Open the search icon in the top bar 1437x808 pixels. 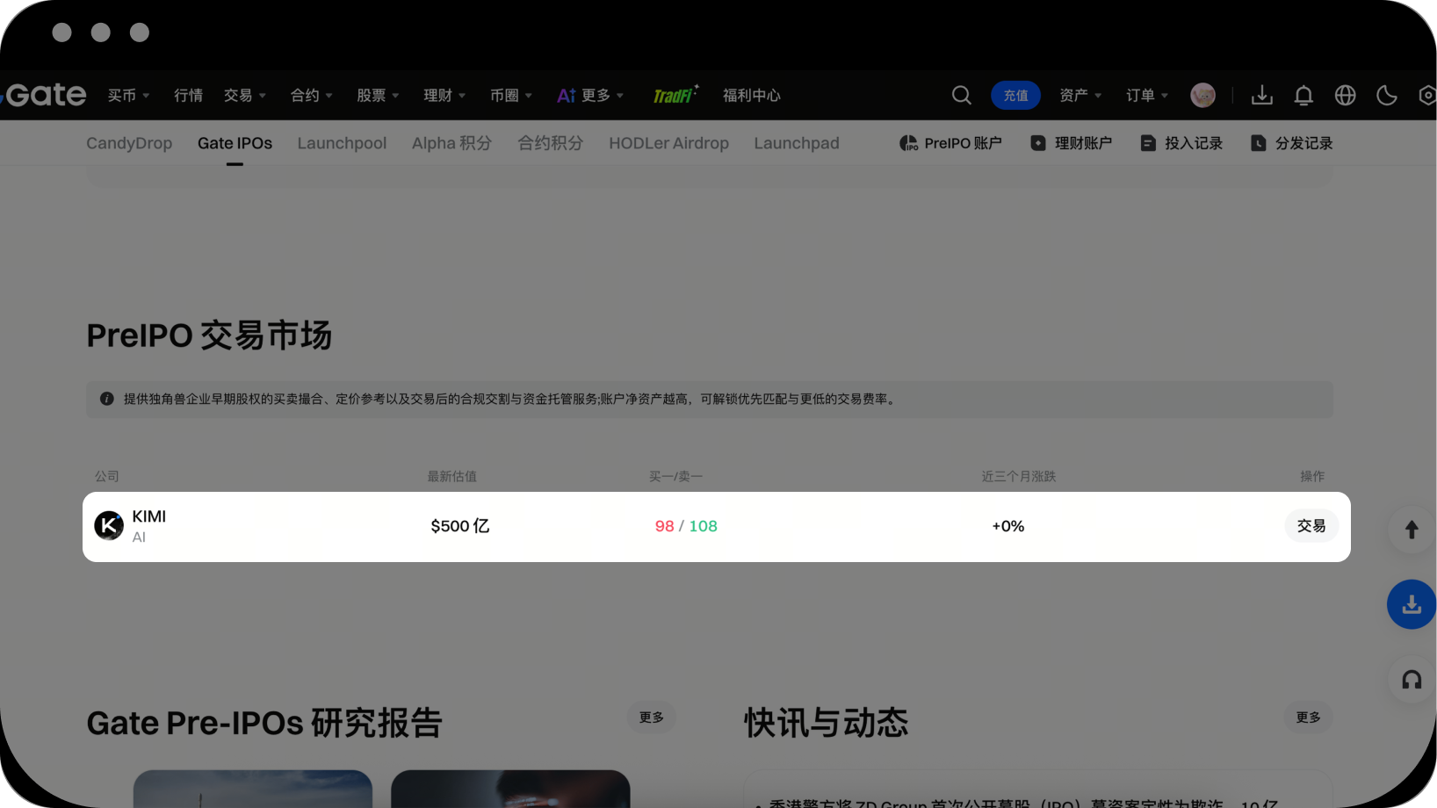click(962, 95)
